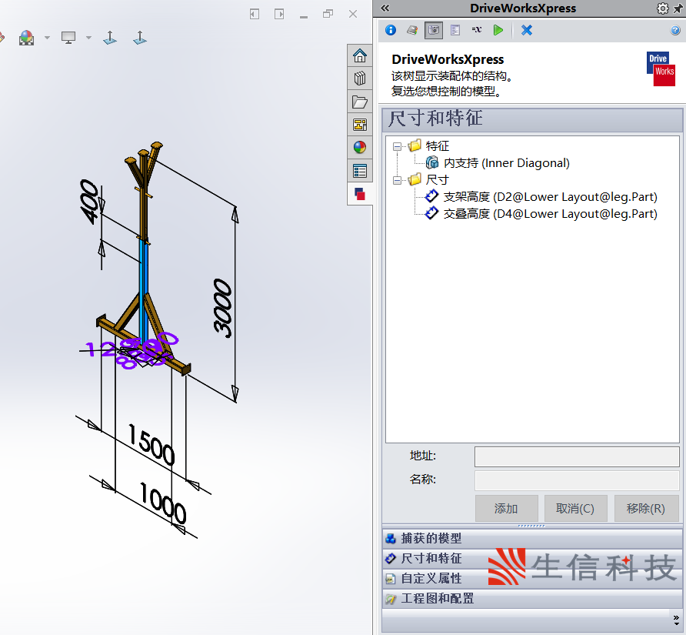
Task: Click the blue X close project icon
Action: [527, 30]
